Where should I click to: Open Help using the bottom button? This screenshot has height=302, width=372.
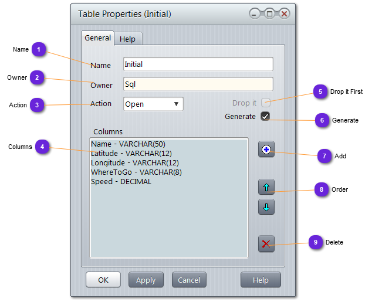pos(261,280)
